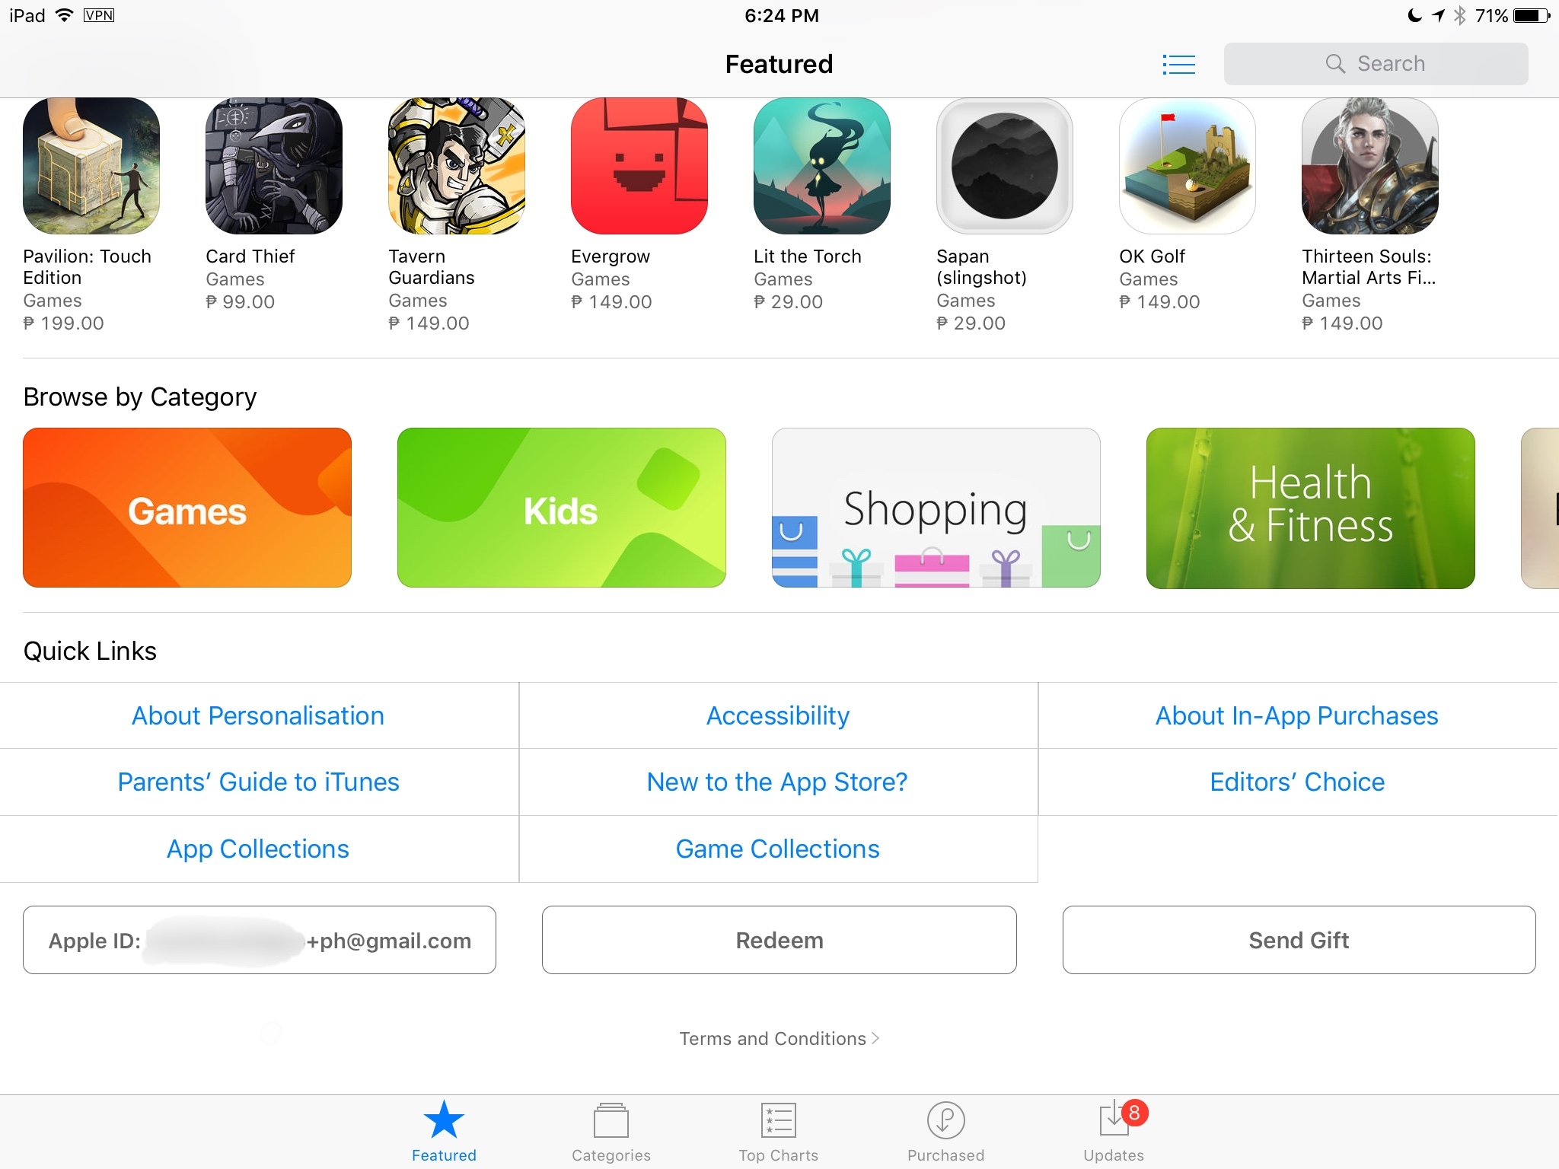Open the Games category
The height and width of the screenshot is (1169, 1559).
[x=187, y=507]
